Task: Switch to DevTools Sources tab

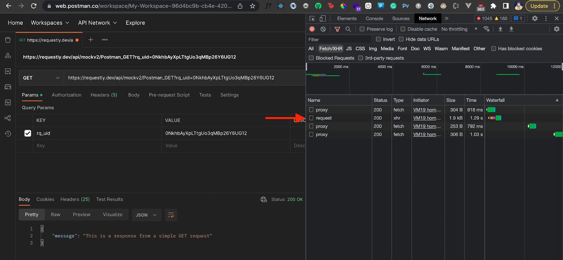Action: (401, 18)
